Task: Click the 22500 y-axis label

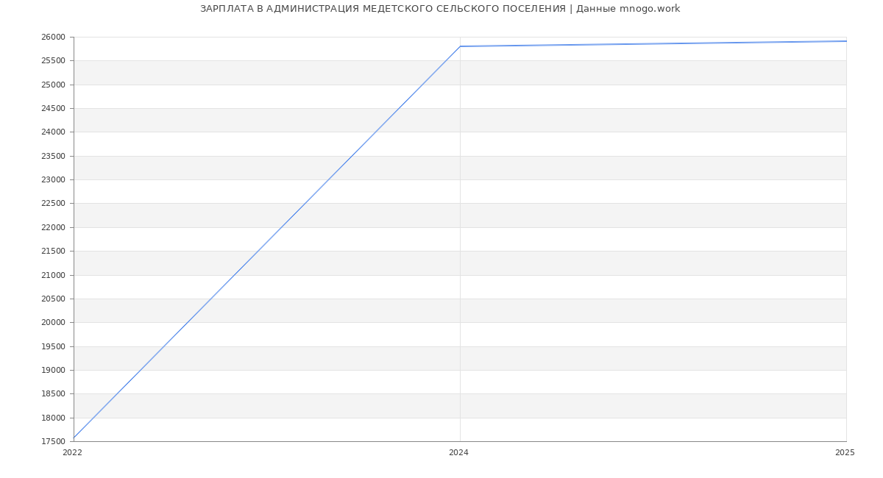Action: tap(54, 203)
